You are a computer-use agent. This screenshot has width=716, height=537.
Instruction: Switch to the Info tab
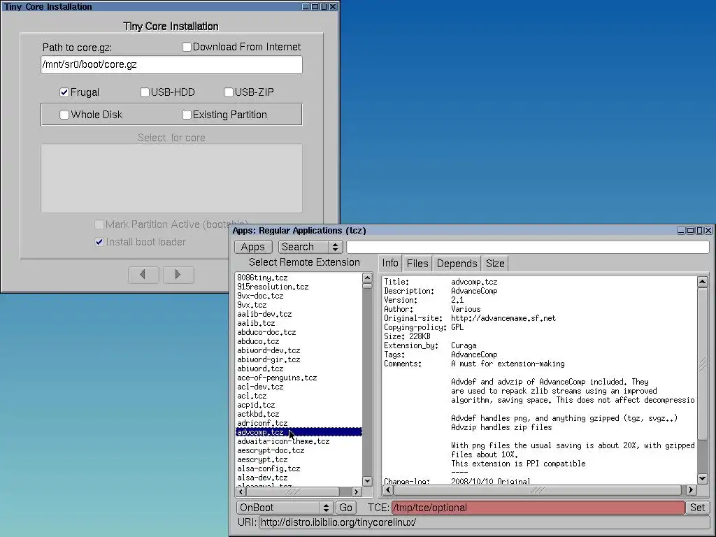(x=390, y=263)
